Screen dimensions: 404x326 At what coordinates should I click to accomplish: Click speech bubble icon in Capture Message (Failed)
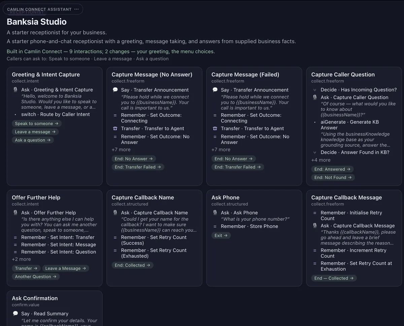215,90
